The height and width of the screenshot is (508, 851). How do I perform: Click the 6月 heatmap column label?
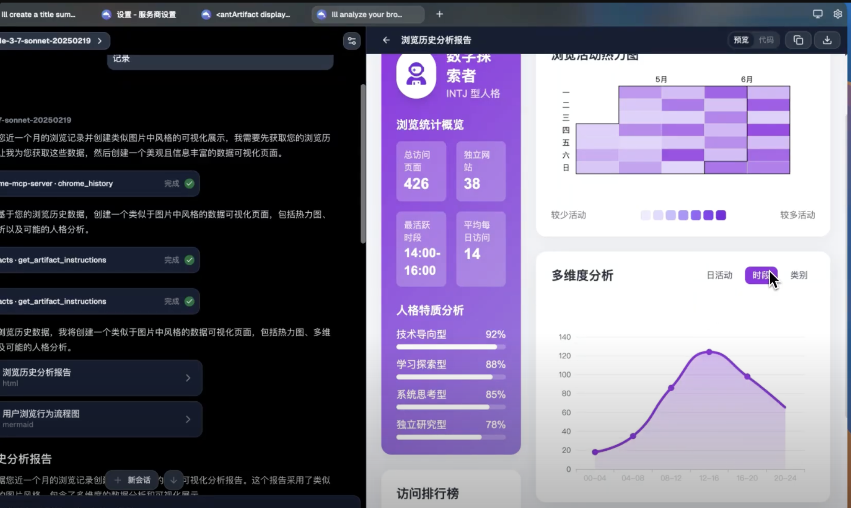tap(747, 79)
